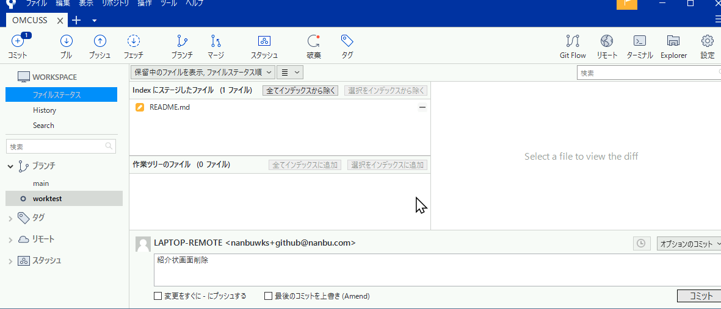The width and height of the screenshot is (721, 309).
Task: Open the Repository (リポジトリ) menu
Action: [116, 3]
